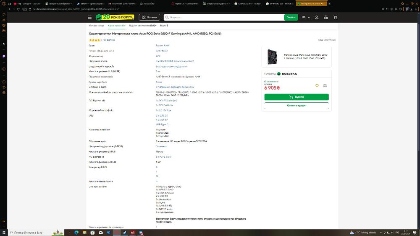Click the 4 x DDR4 DIMM memory link
The image size is (420, 236).
(175, 61)
